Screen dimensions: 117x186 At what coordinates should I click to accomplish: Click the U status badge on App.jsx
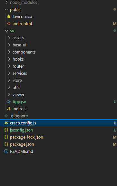[x=115, y=102]
